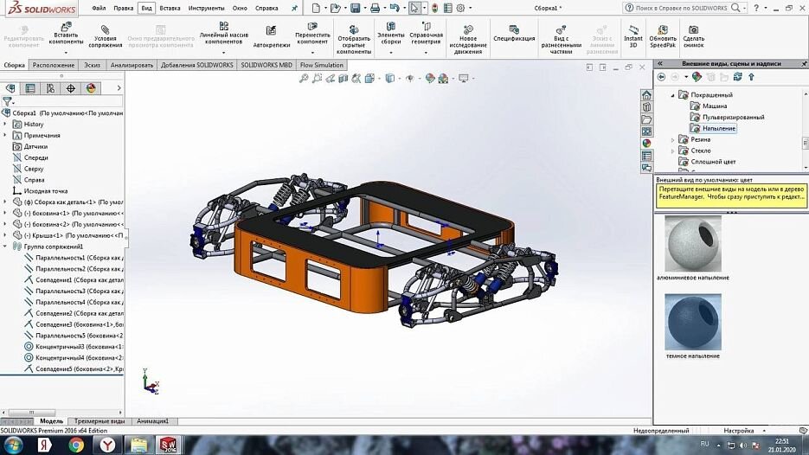Screen dimensions: 809x455
Task: Click the Save icon in the top toolbar
Action: (356, 8)
